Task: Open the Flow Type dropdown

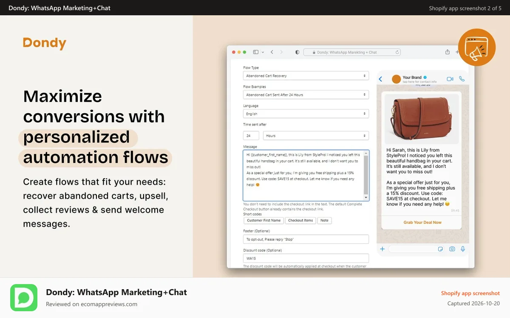Action: point(306,76)
